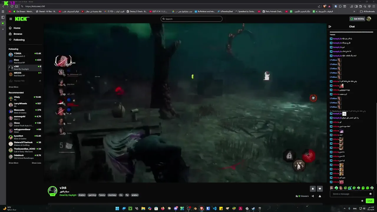Open the All Bookmarks folder
Image resolution: width=377 pixels, height=212 pixels.
368,11
